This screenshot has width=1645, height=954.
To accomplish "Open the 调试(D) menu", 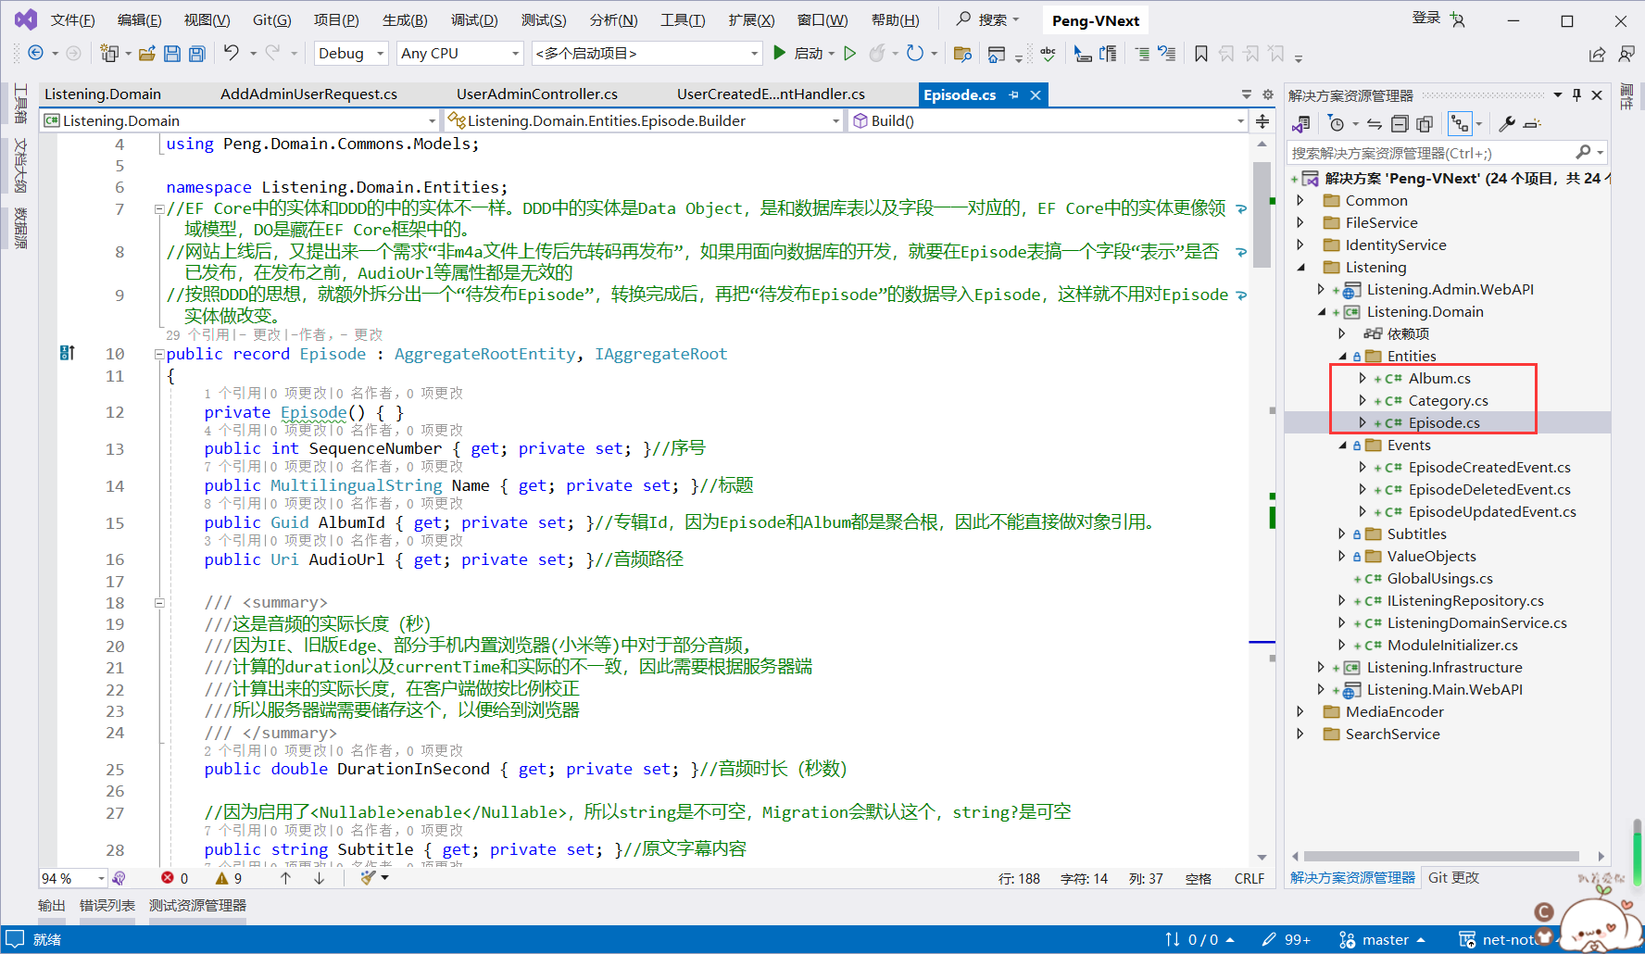I will 474,19.
